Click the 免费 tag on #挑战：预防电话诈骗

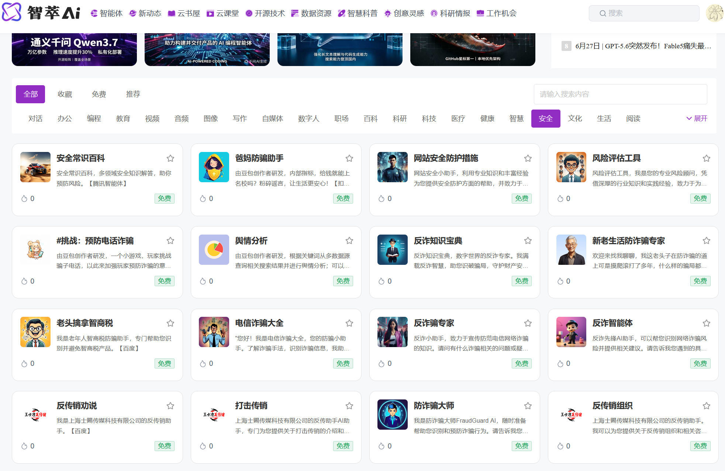[165, 281]
